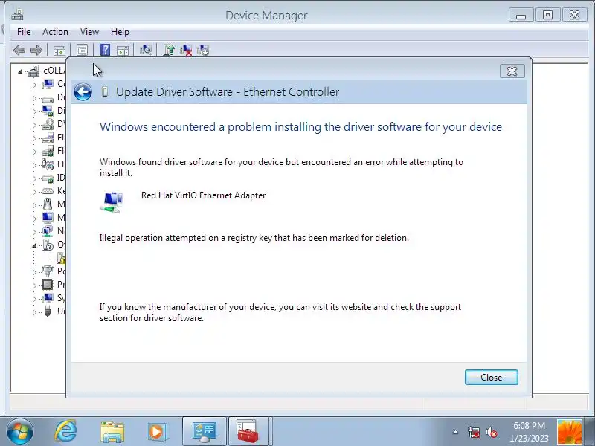The height and width of the screenshot is (446, 595).
Task: Click the Uninstall device toolbar icon
Action: (x=186, y=50)
